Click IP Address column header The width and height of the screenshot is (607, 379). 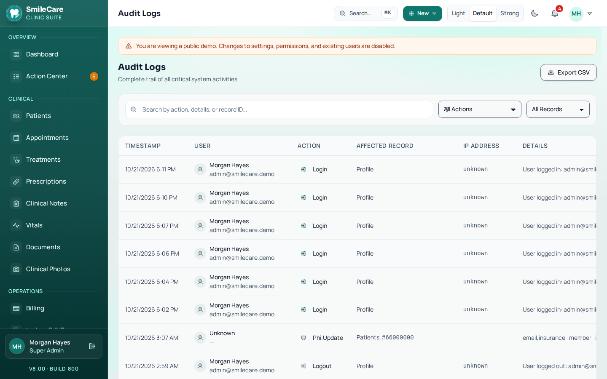coord(481,146)
